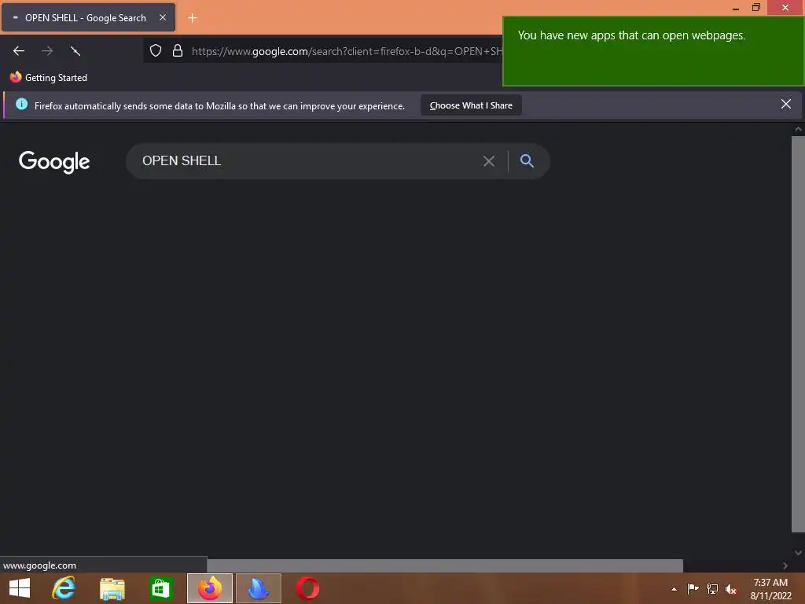Click the muted volume tray icon
This screenshot has width=805, height=604.
coord(731,588)
